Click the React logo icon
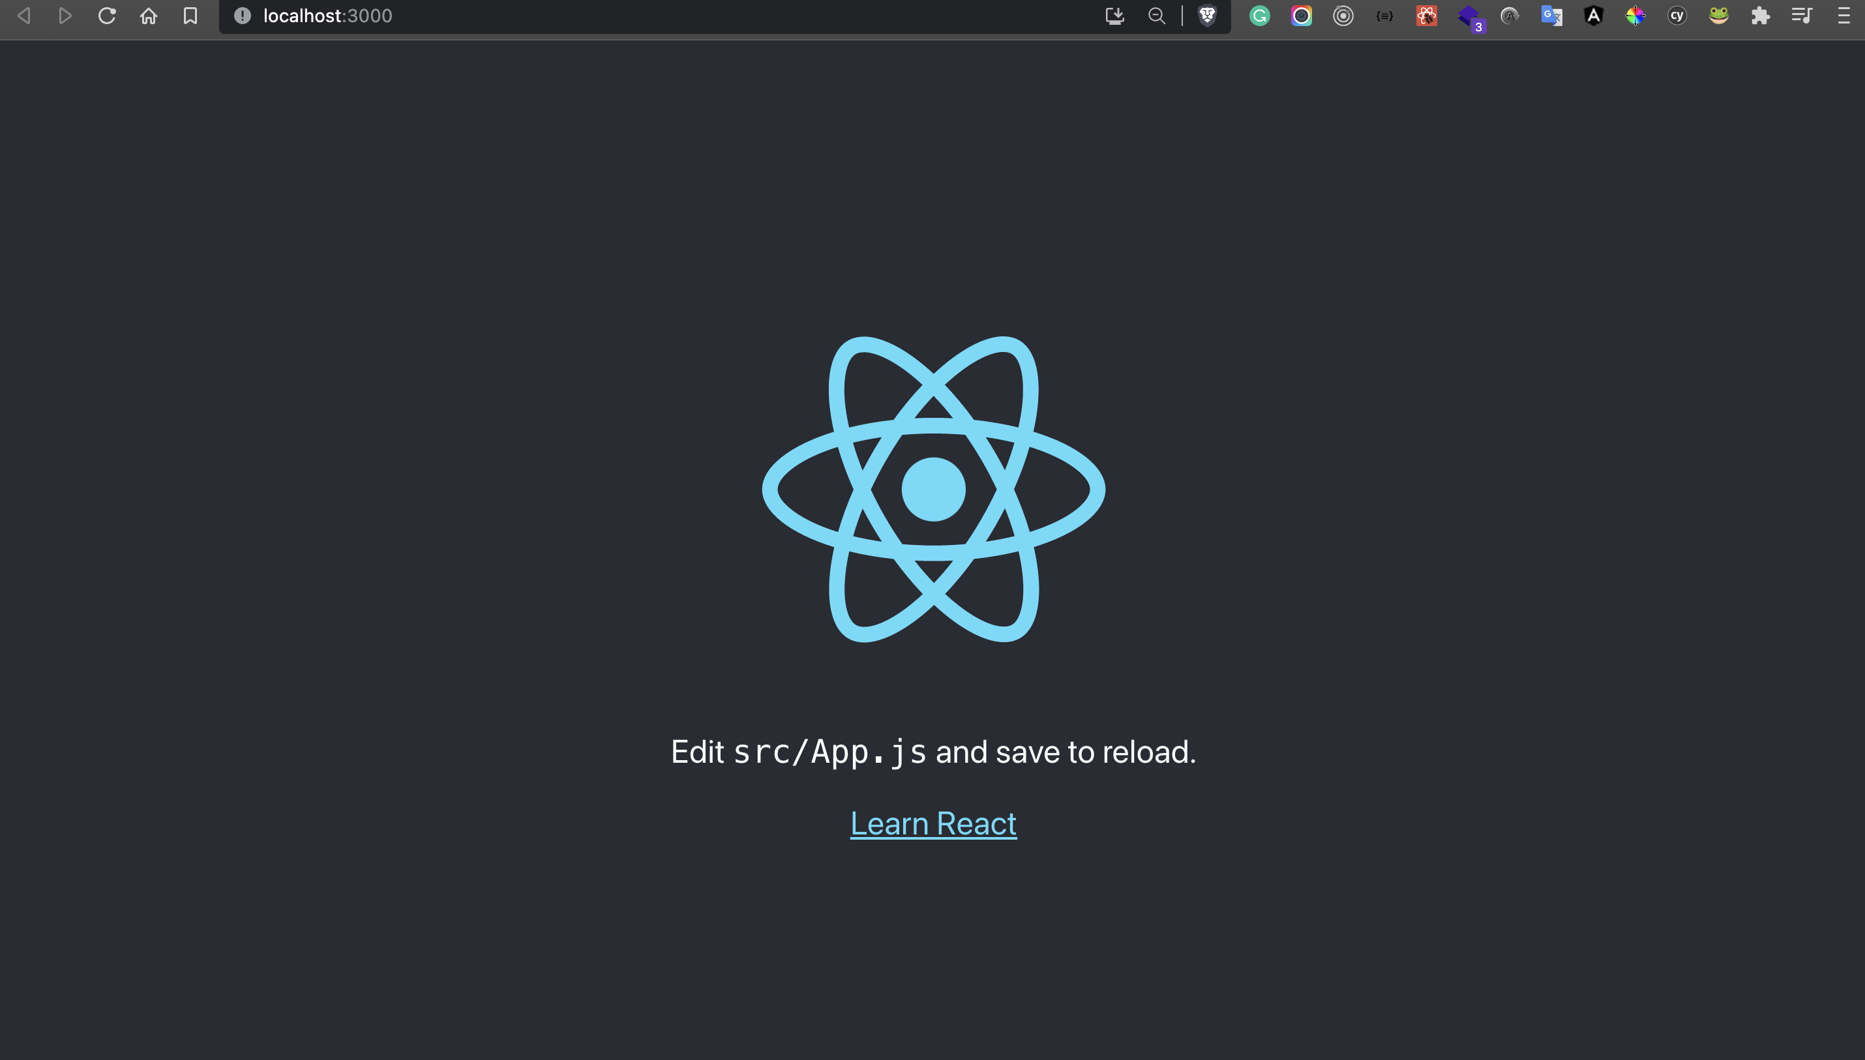This screenshot has width=1865, height=1060. tap(932, 489)
